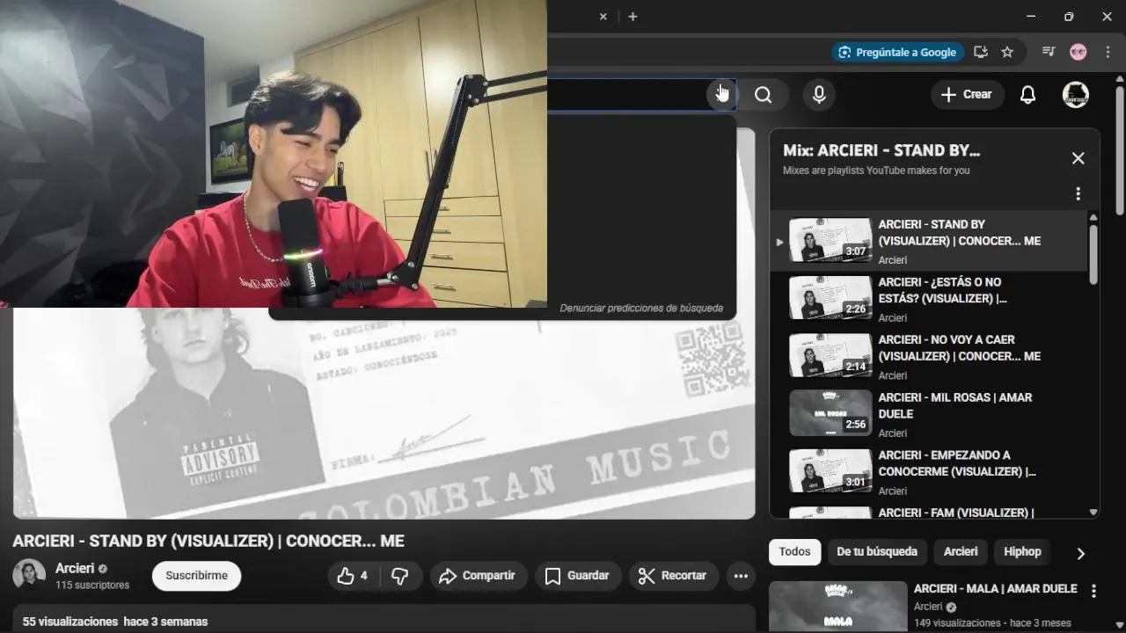The height and width of the screenshot is (633, 1126).
Task: Like the video with thumbs up
Action: point(352,576)
